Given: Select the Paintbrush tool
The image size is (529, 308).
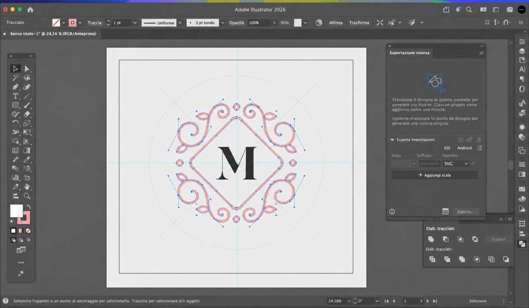Looking at the screenshot, I should (x=27, y=105).
